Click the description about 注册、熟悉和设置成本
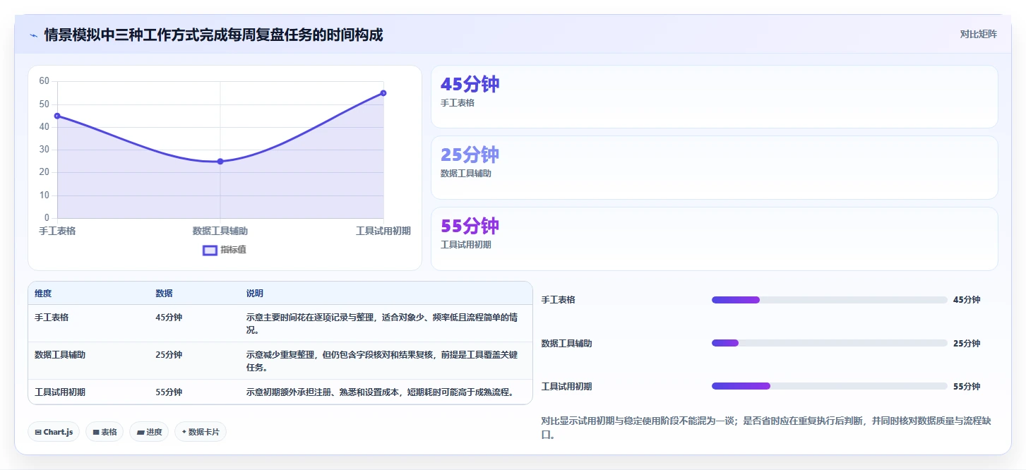The height and width of the screenshot is (470, 1026). 380,392
